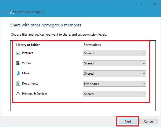Open the Printers & Devices permissions dropdown

pyautogui.click(x=115, y=94)
